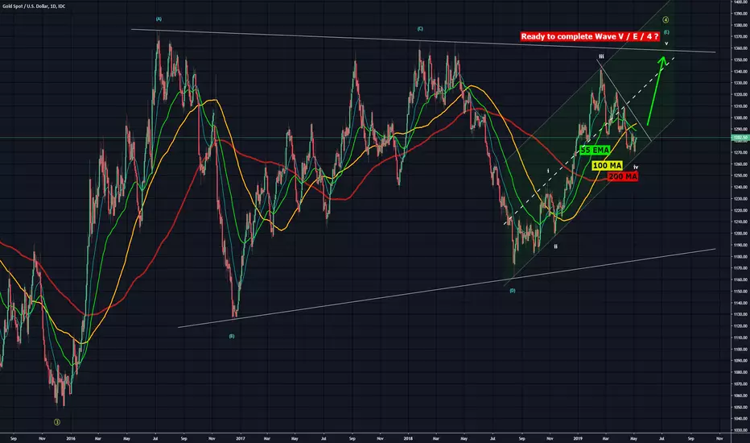Click the 1350.00 price axis label
The width and height of the screenshot is (750, 443).
tap(741, 60)
